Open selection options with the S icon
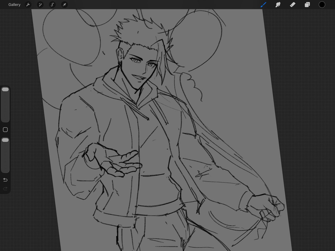This screenshot has height=251, width=335. point(52,4)
